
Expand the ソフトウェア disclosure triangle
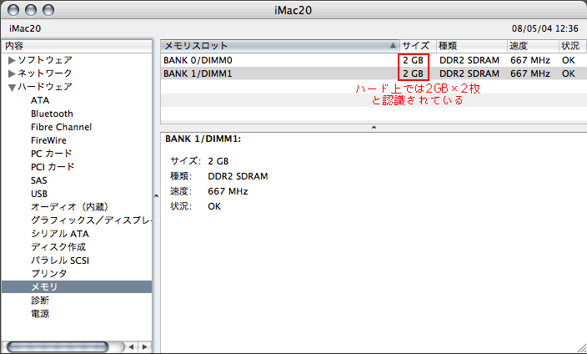(12, 60)
